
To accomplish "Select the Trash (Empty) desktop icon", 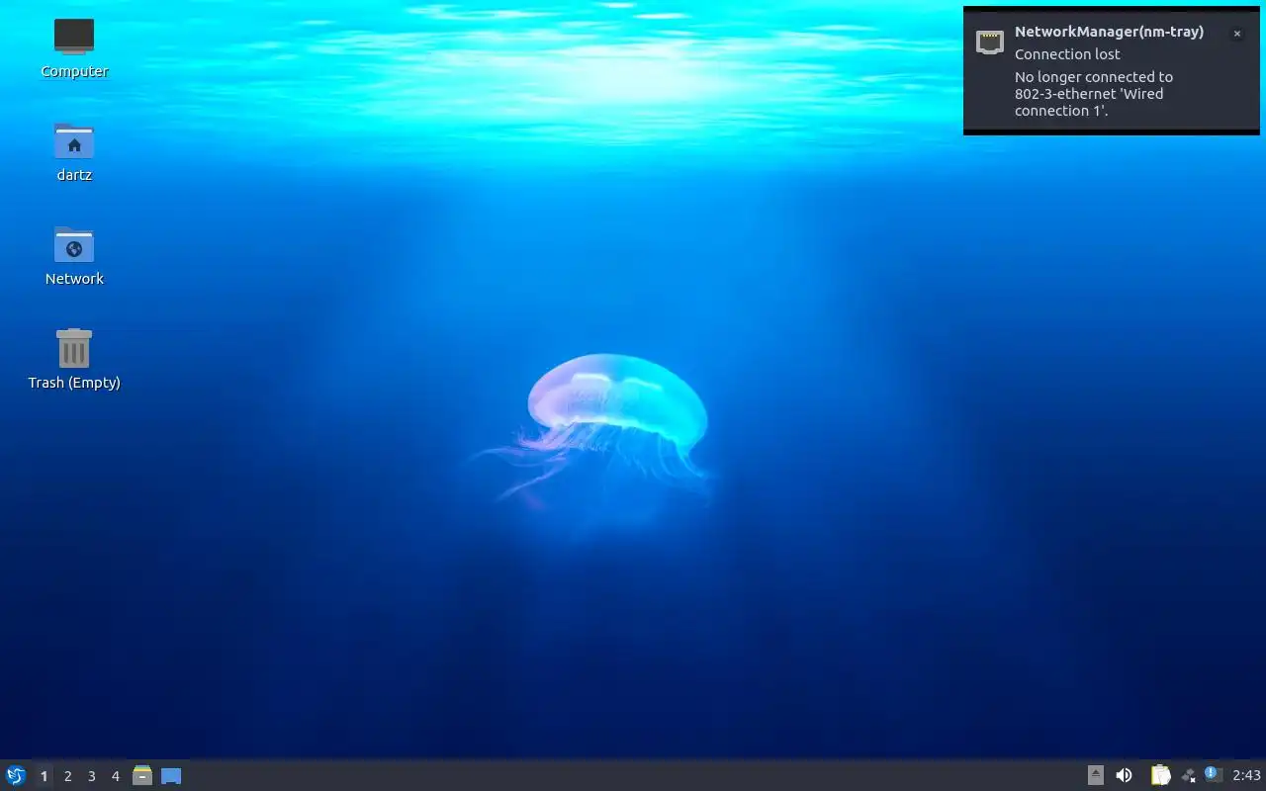I will [x=74, y=358].
